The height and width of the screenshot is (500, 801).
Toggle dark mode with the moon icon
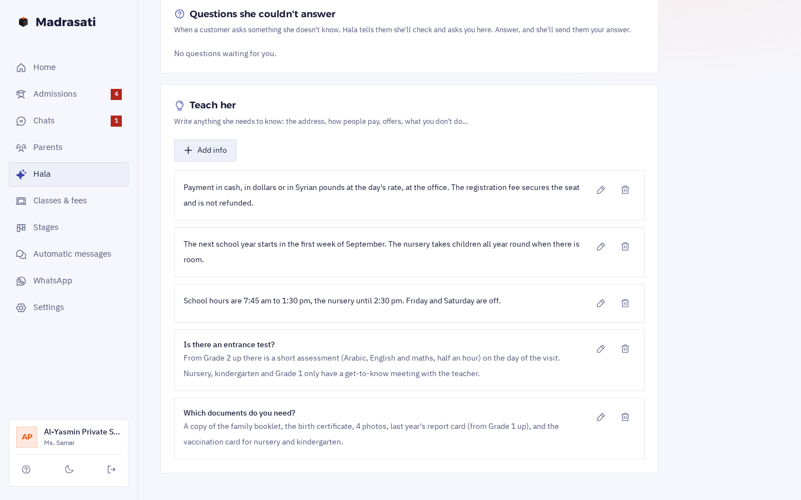click(69, 469)
